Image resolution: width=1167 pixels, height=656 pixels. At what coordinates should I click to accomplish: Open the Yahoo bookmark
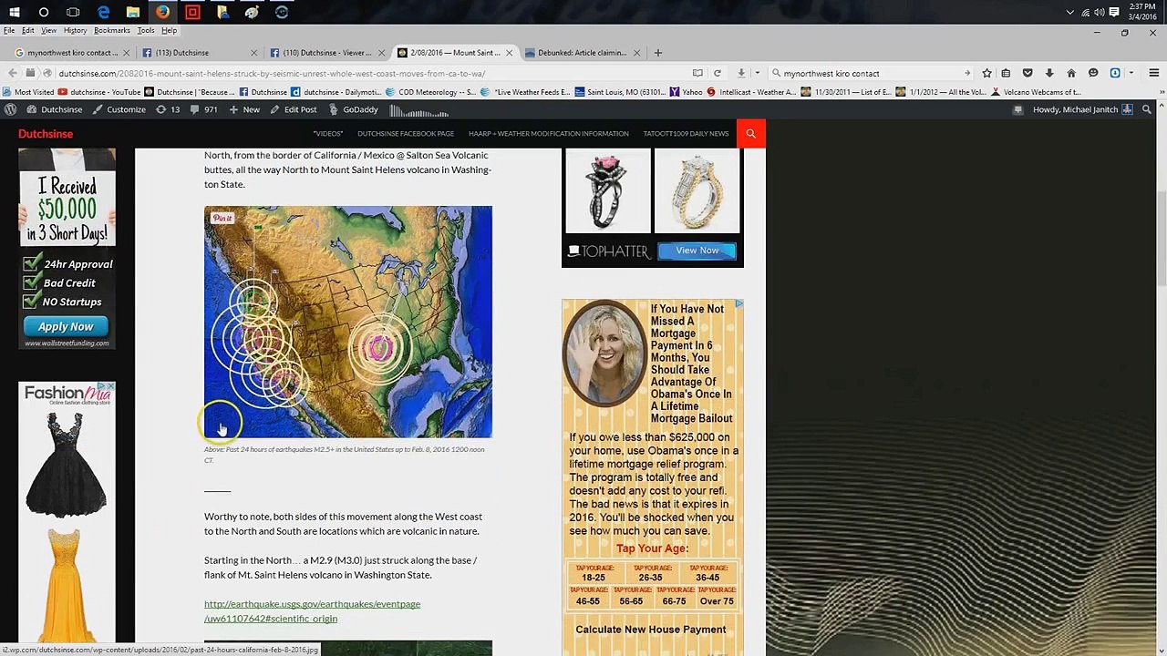pos(687,92)
